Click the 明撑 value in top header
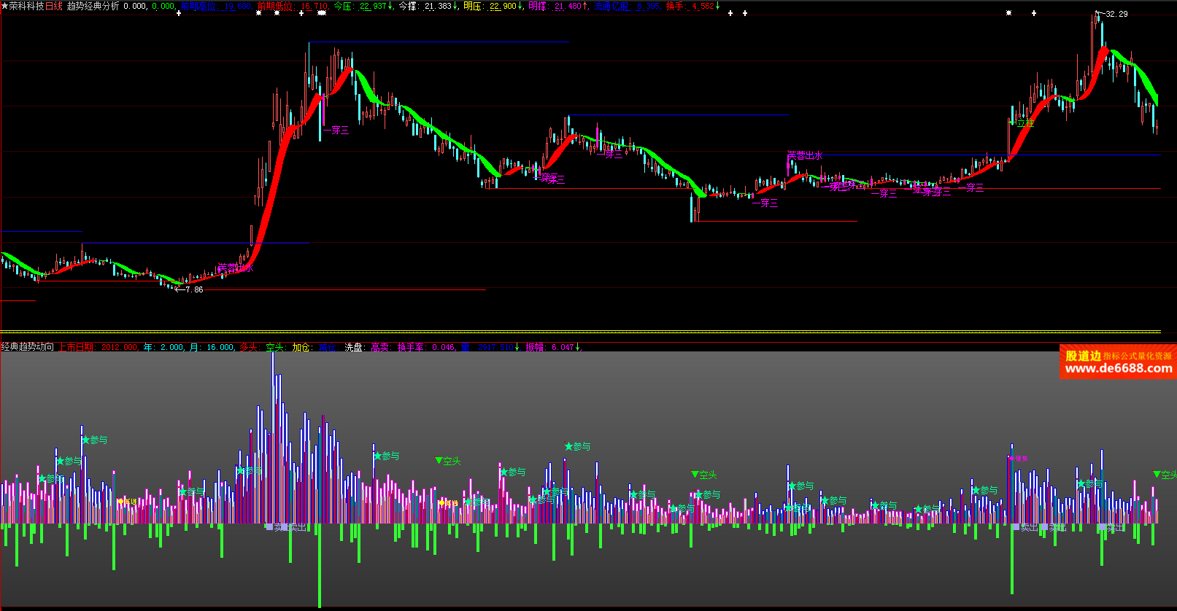The width and height of the screenshot is (1177, 611). click(568, 6)
